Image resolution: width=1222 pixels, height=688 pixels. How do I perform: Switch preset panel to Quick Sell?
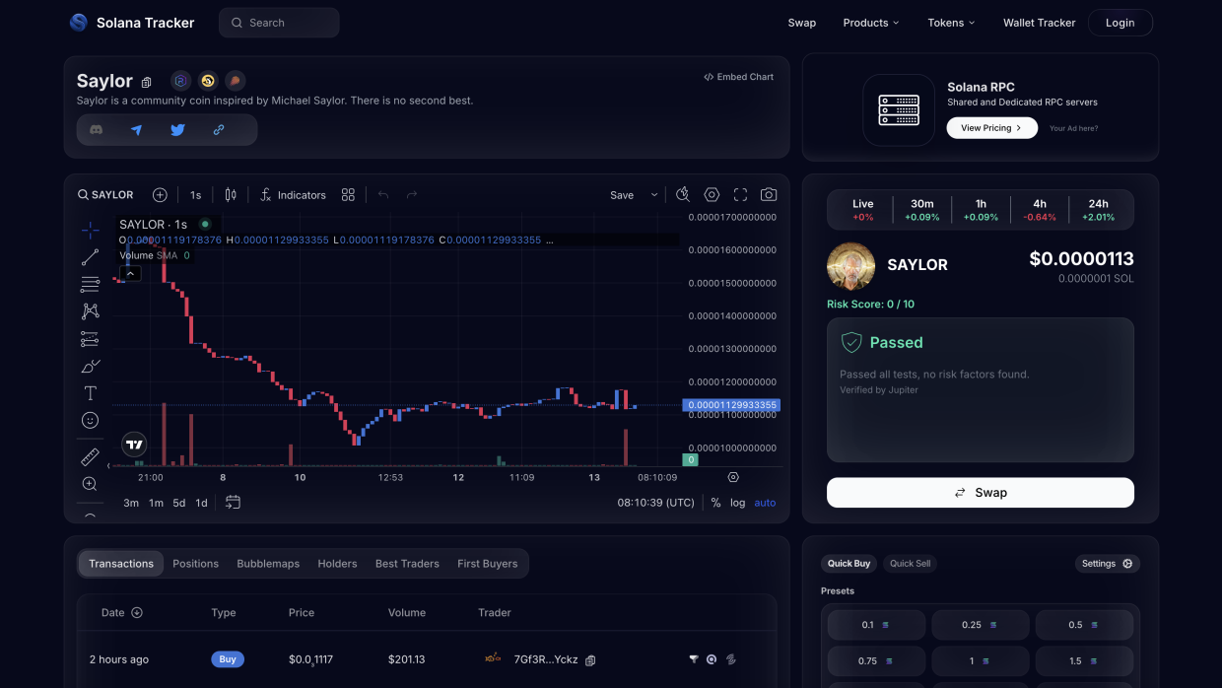[x=910, y=564]
